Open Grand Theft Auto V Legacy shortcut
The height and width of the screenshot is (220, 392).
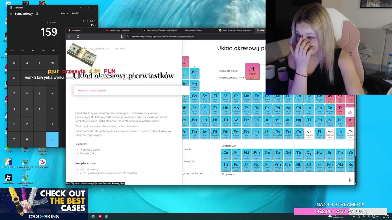25,180
